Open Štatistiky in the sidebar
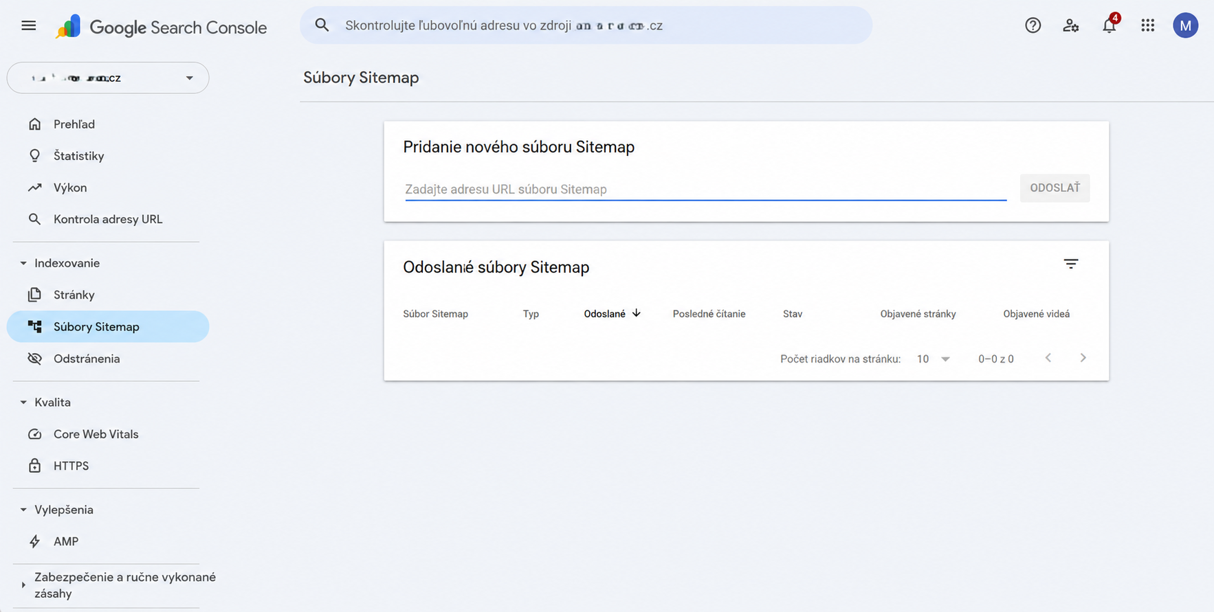Viewport: 1214px width, 612px height. coord(79,156)
